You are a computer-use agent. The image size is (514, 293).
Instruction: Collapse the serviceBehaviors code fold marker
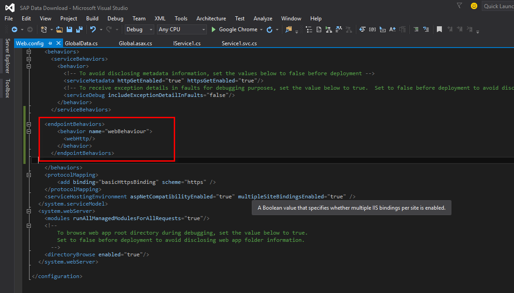(x=29, y=58)
